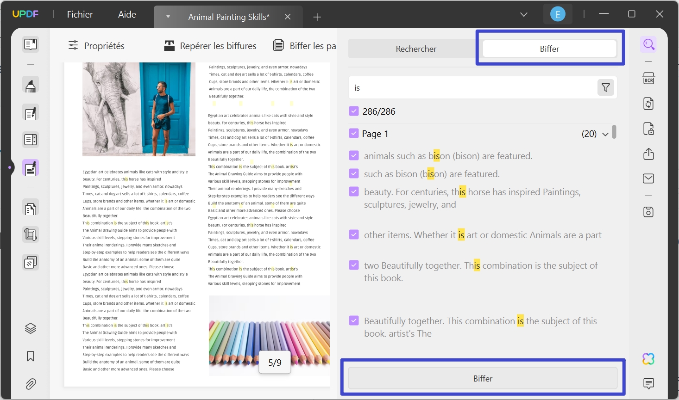
Task: Open the comments panel icon
Action: pos(648,383)
